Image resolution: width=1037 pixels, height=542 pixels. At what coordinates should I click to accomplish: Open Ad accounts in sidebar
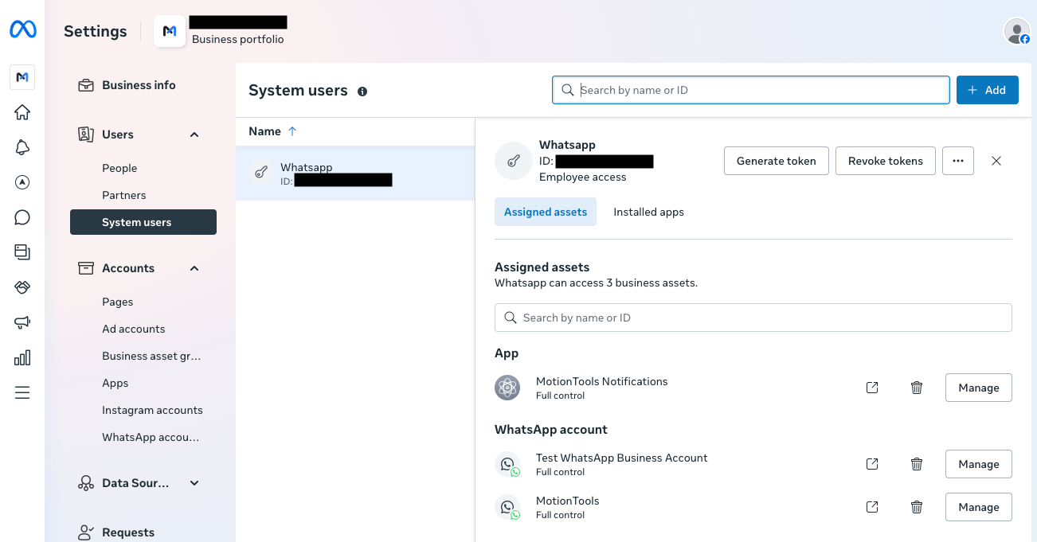click(143, 329)
